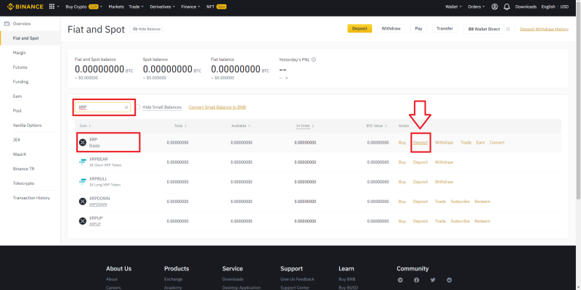The width and height of the screenshot is (581, 290).
Task: Click the page vertical scrollbar
Action: point(578,100)
